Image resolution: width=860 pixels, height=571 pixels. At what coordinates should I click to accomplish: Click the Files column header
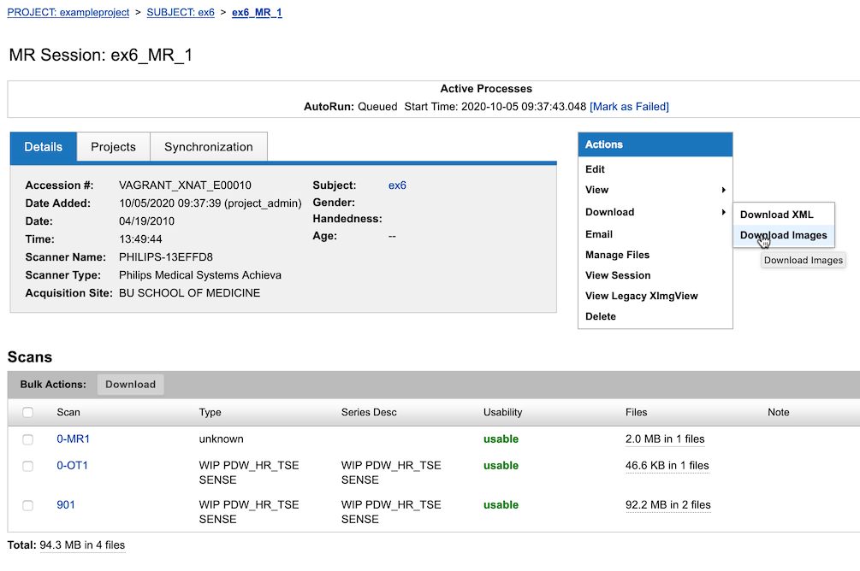[636, 412]
